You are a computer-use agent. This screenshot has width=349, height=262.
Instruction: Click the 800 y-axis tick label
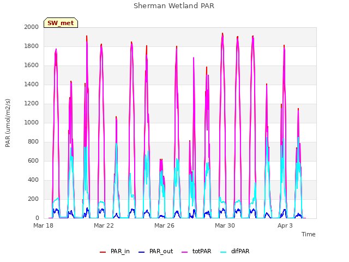click(33, 142)
